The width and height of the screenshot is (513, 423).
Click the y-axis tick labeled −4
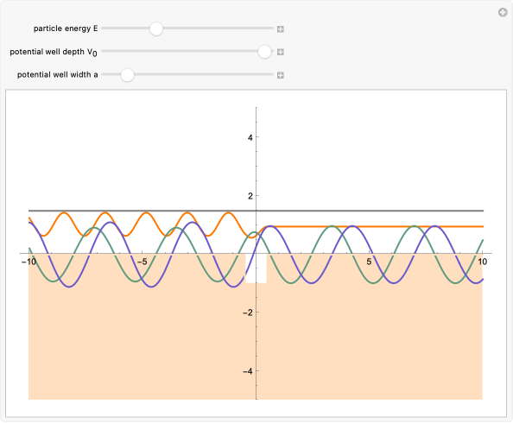pos(248,371)
